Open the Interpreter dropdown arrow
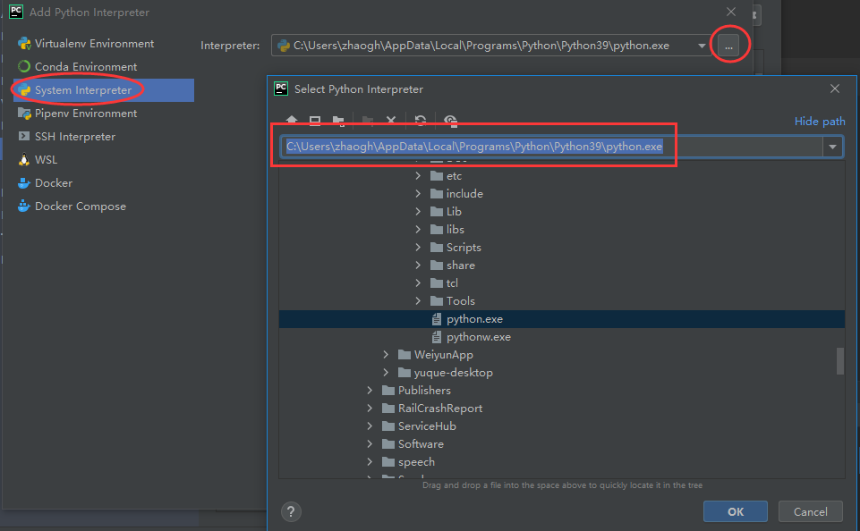The width and height of the screenshot is (860, 531). (702, 46)
